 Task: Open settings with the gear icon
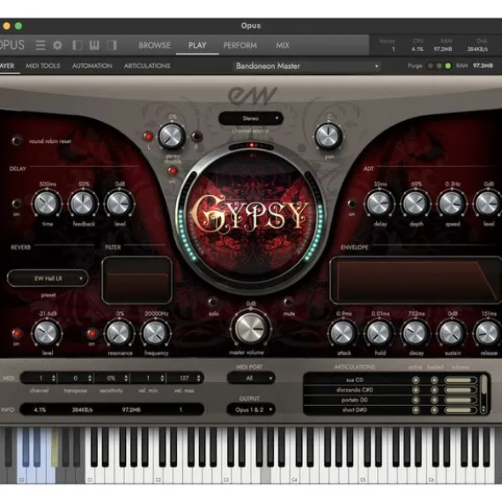coord(57,45)
